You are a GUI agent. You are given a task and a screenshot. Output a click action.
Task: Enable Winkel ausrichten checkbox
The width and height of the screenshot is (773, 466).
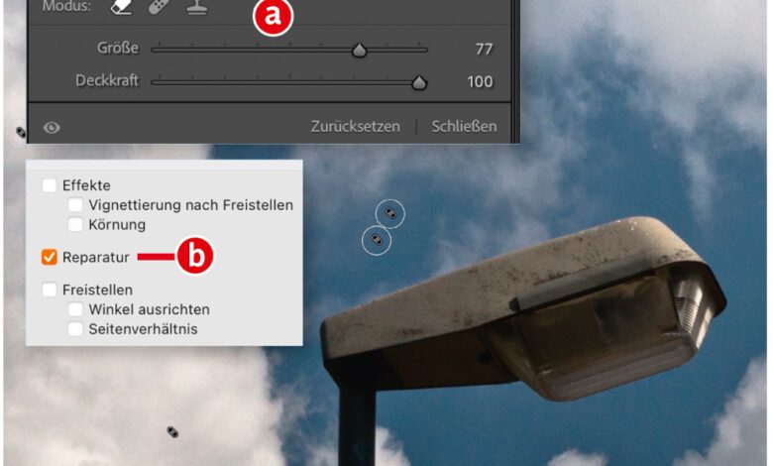pyautogui.click(x=75, y=309)
